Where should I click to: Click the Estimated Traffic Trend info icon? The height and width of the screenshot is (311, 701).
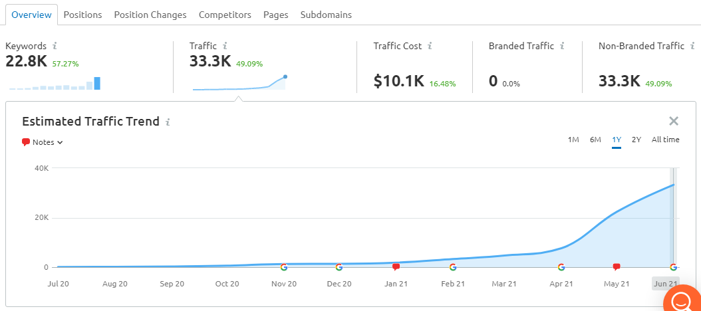168,122
